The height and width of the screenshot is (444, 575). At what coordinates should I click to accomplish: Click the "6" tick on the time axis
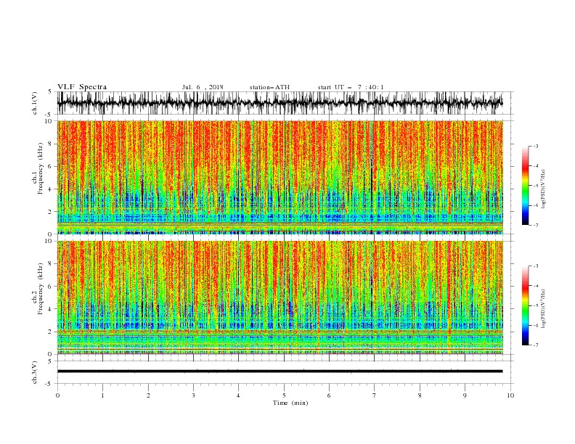pyautogui.click(x=329, y=395)
